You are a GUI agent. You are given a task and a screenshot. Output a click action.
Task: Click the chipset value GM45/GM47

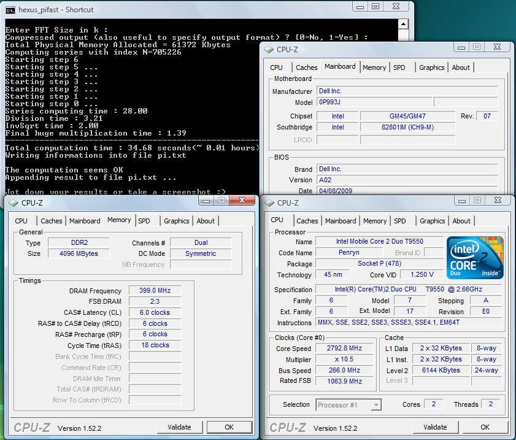click(407, 116)
